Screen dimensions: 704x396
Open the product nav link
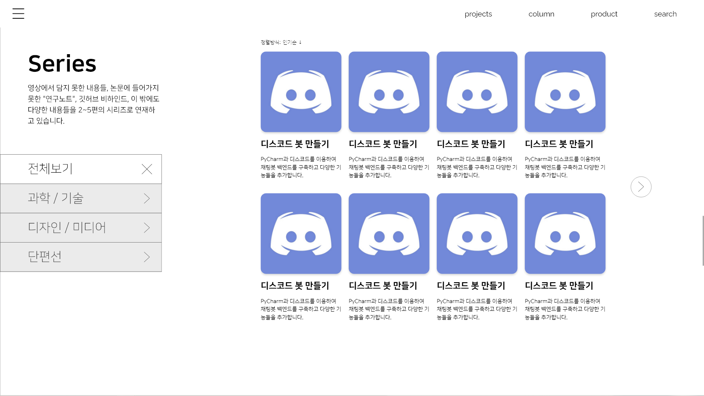604,14
